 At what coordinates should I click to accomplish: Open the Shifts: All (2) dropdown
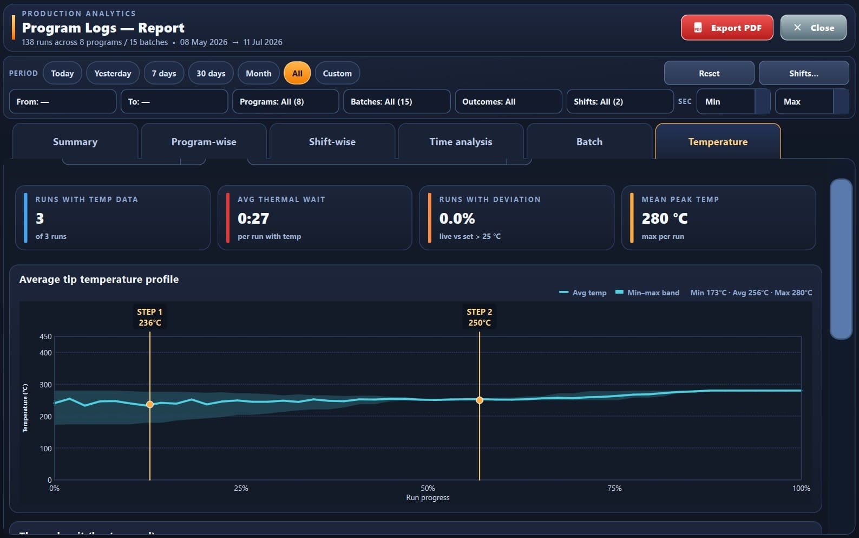click(620, 101)
